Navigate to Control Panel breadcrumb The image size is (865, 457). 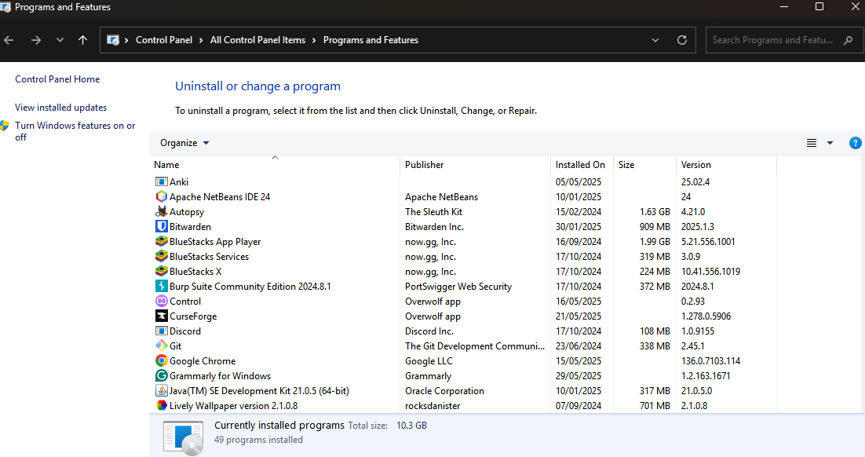[x=164, y=40]
